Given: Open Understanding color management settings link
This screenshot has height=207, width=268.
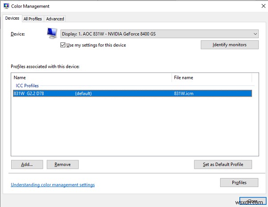Looking at the screenshot, I should tap(53, 185).
